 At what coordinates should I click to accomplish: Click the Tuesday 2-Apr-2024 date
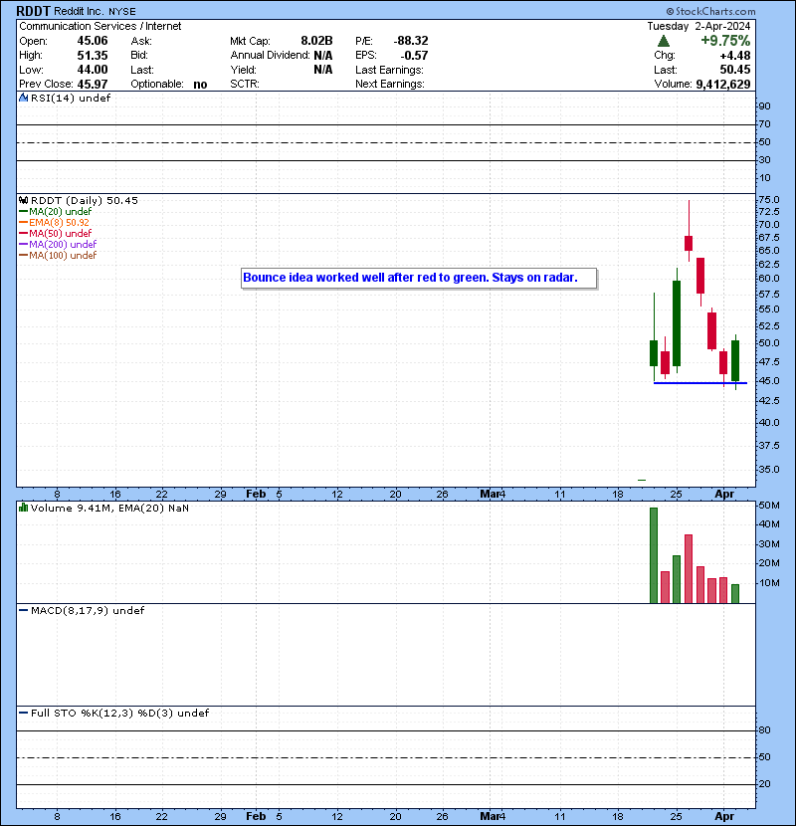click(698, 26)
